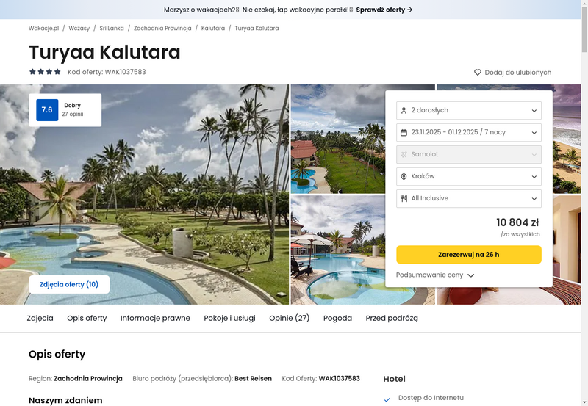Image resolution: width=588 pixels, height=406 pixels.
Task: Select the Pogoda tab
Action: pyautogui.click(x=337, y=318)
